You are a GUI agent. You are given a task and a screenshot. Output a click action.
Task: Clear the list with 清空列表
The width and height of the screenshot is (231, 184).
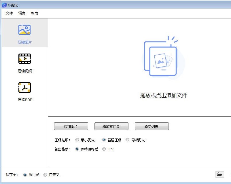pyautogui.click(x=152, y=126)
